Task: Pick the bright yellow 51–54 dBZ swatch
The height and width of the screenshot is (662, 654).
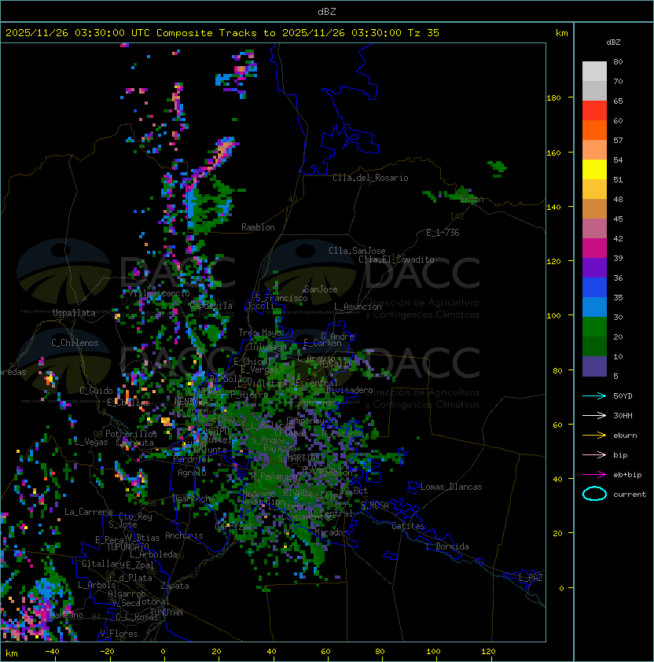Action: (x=594, y=169)
